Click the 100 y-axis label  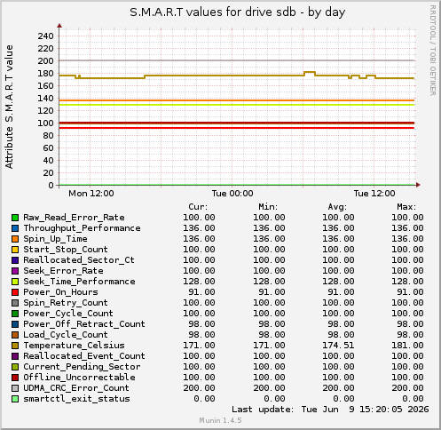(45, 123)
